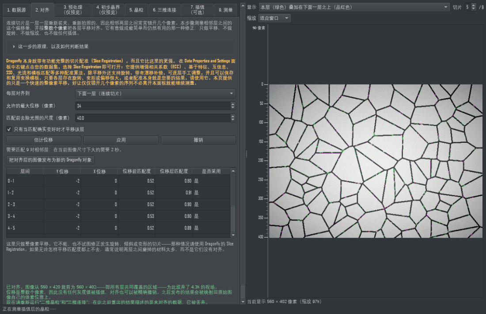Switch to the 1. 数据源 tab
The height and width of the screenshot is (314, 486).
click(x=16, y=10)
